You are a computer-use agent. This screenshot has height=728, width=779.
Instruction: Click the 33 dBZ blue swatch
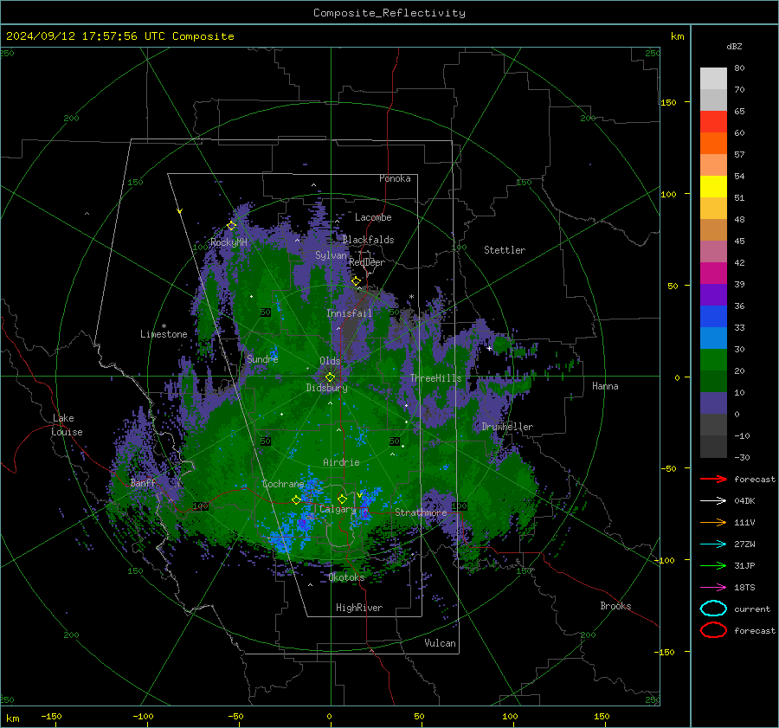713,316
